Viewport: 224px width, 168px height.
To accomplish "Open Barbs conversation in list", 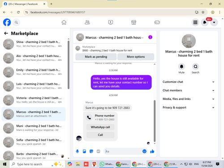I will click(34, 155).
